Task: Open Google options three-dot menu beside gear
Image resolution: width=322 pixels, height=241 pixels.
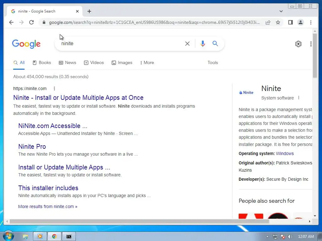Action: [x=311, y=44]
